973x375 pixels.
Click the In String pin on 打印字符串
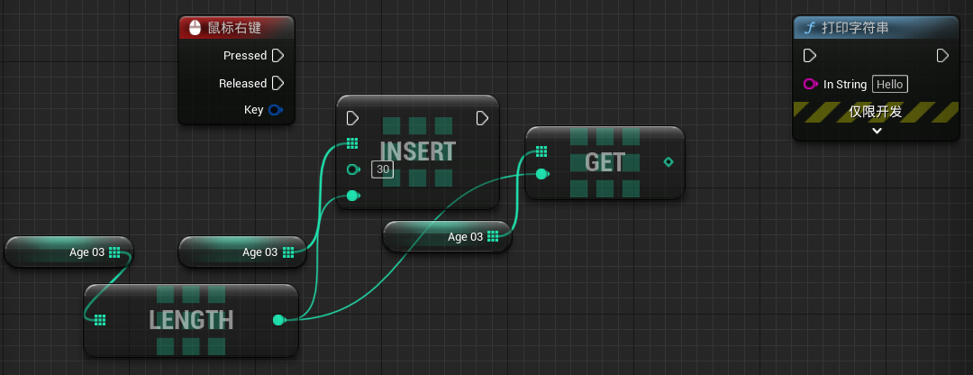[811, 84]
